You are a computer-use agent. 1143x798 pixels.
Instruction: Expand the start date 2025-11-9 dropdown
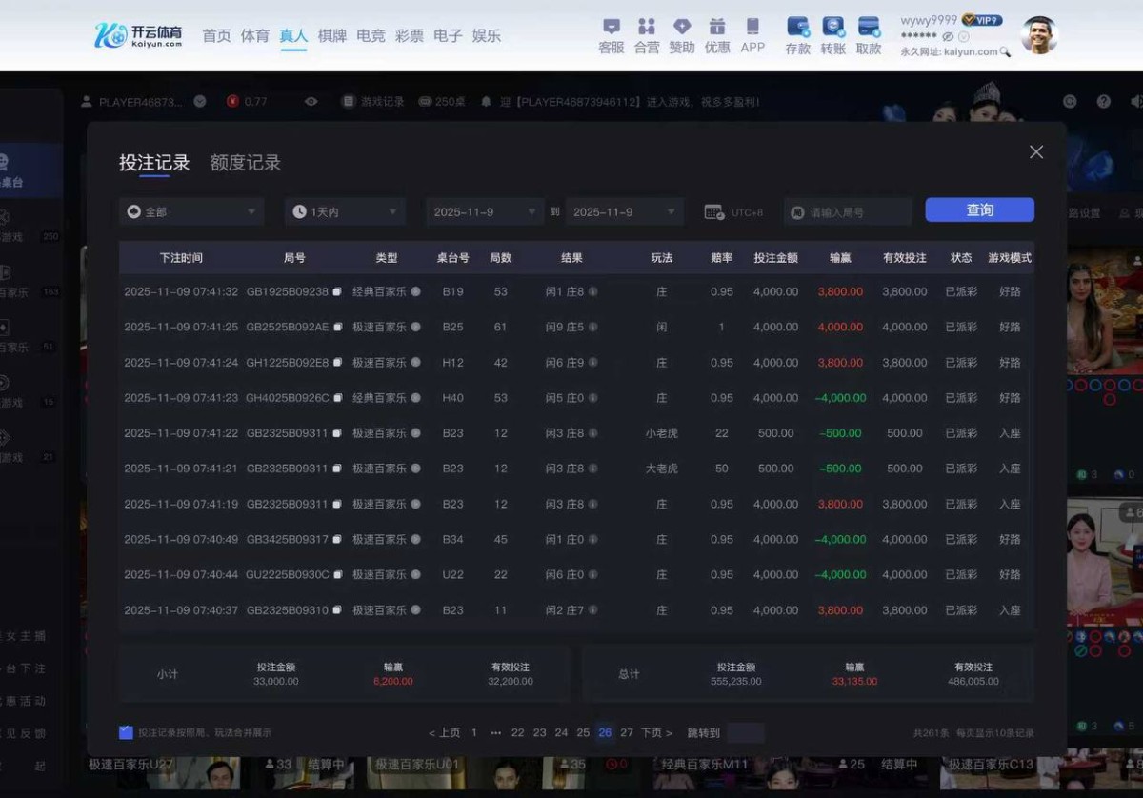[x=485, y=211]
